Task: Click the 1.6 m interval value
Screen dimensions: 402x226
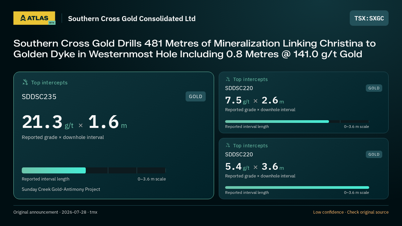Action: tap(108, 122)
